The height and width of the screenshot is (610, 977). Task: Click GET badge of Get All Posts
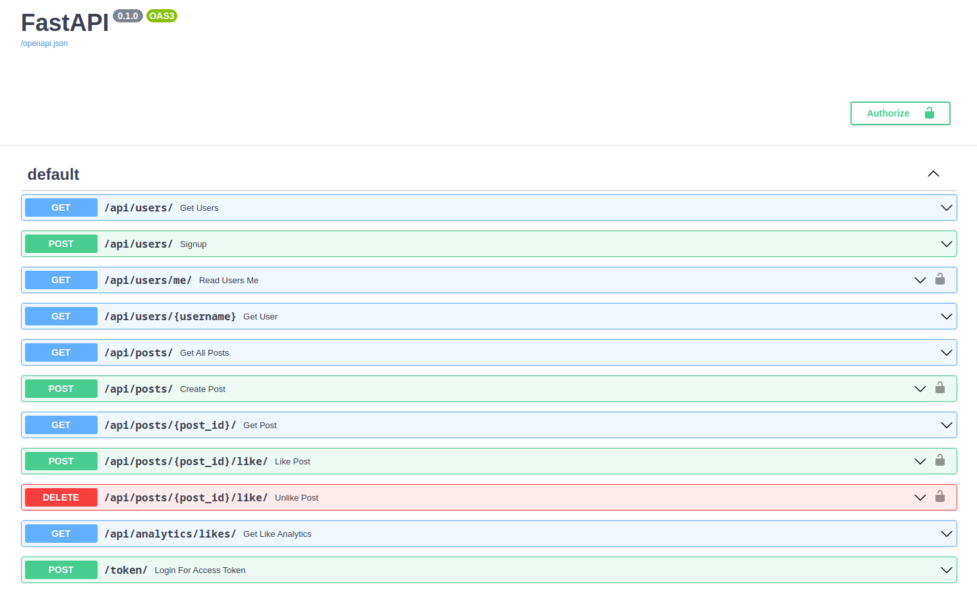point(61,352)
